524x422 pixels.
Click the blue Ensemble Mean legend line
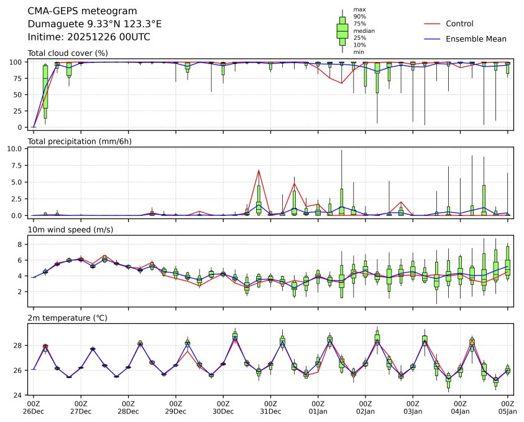[x=432, y=38]
